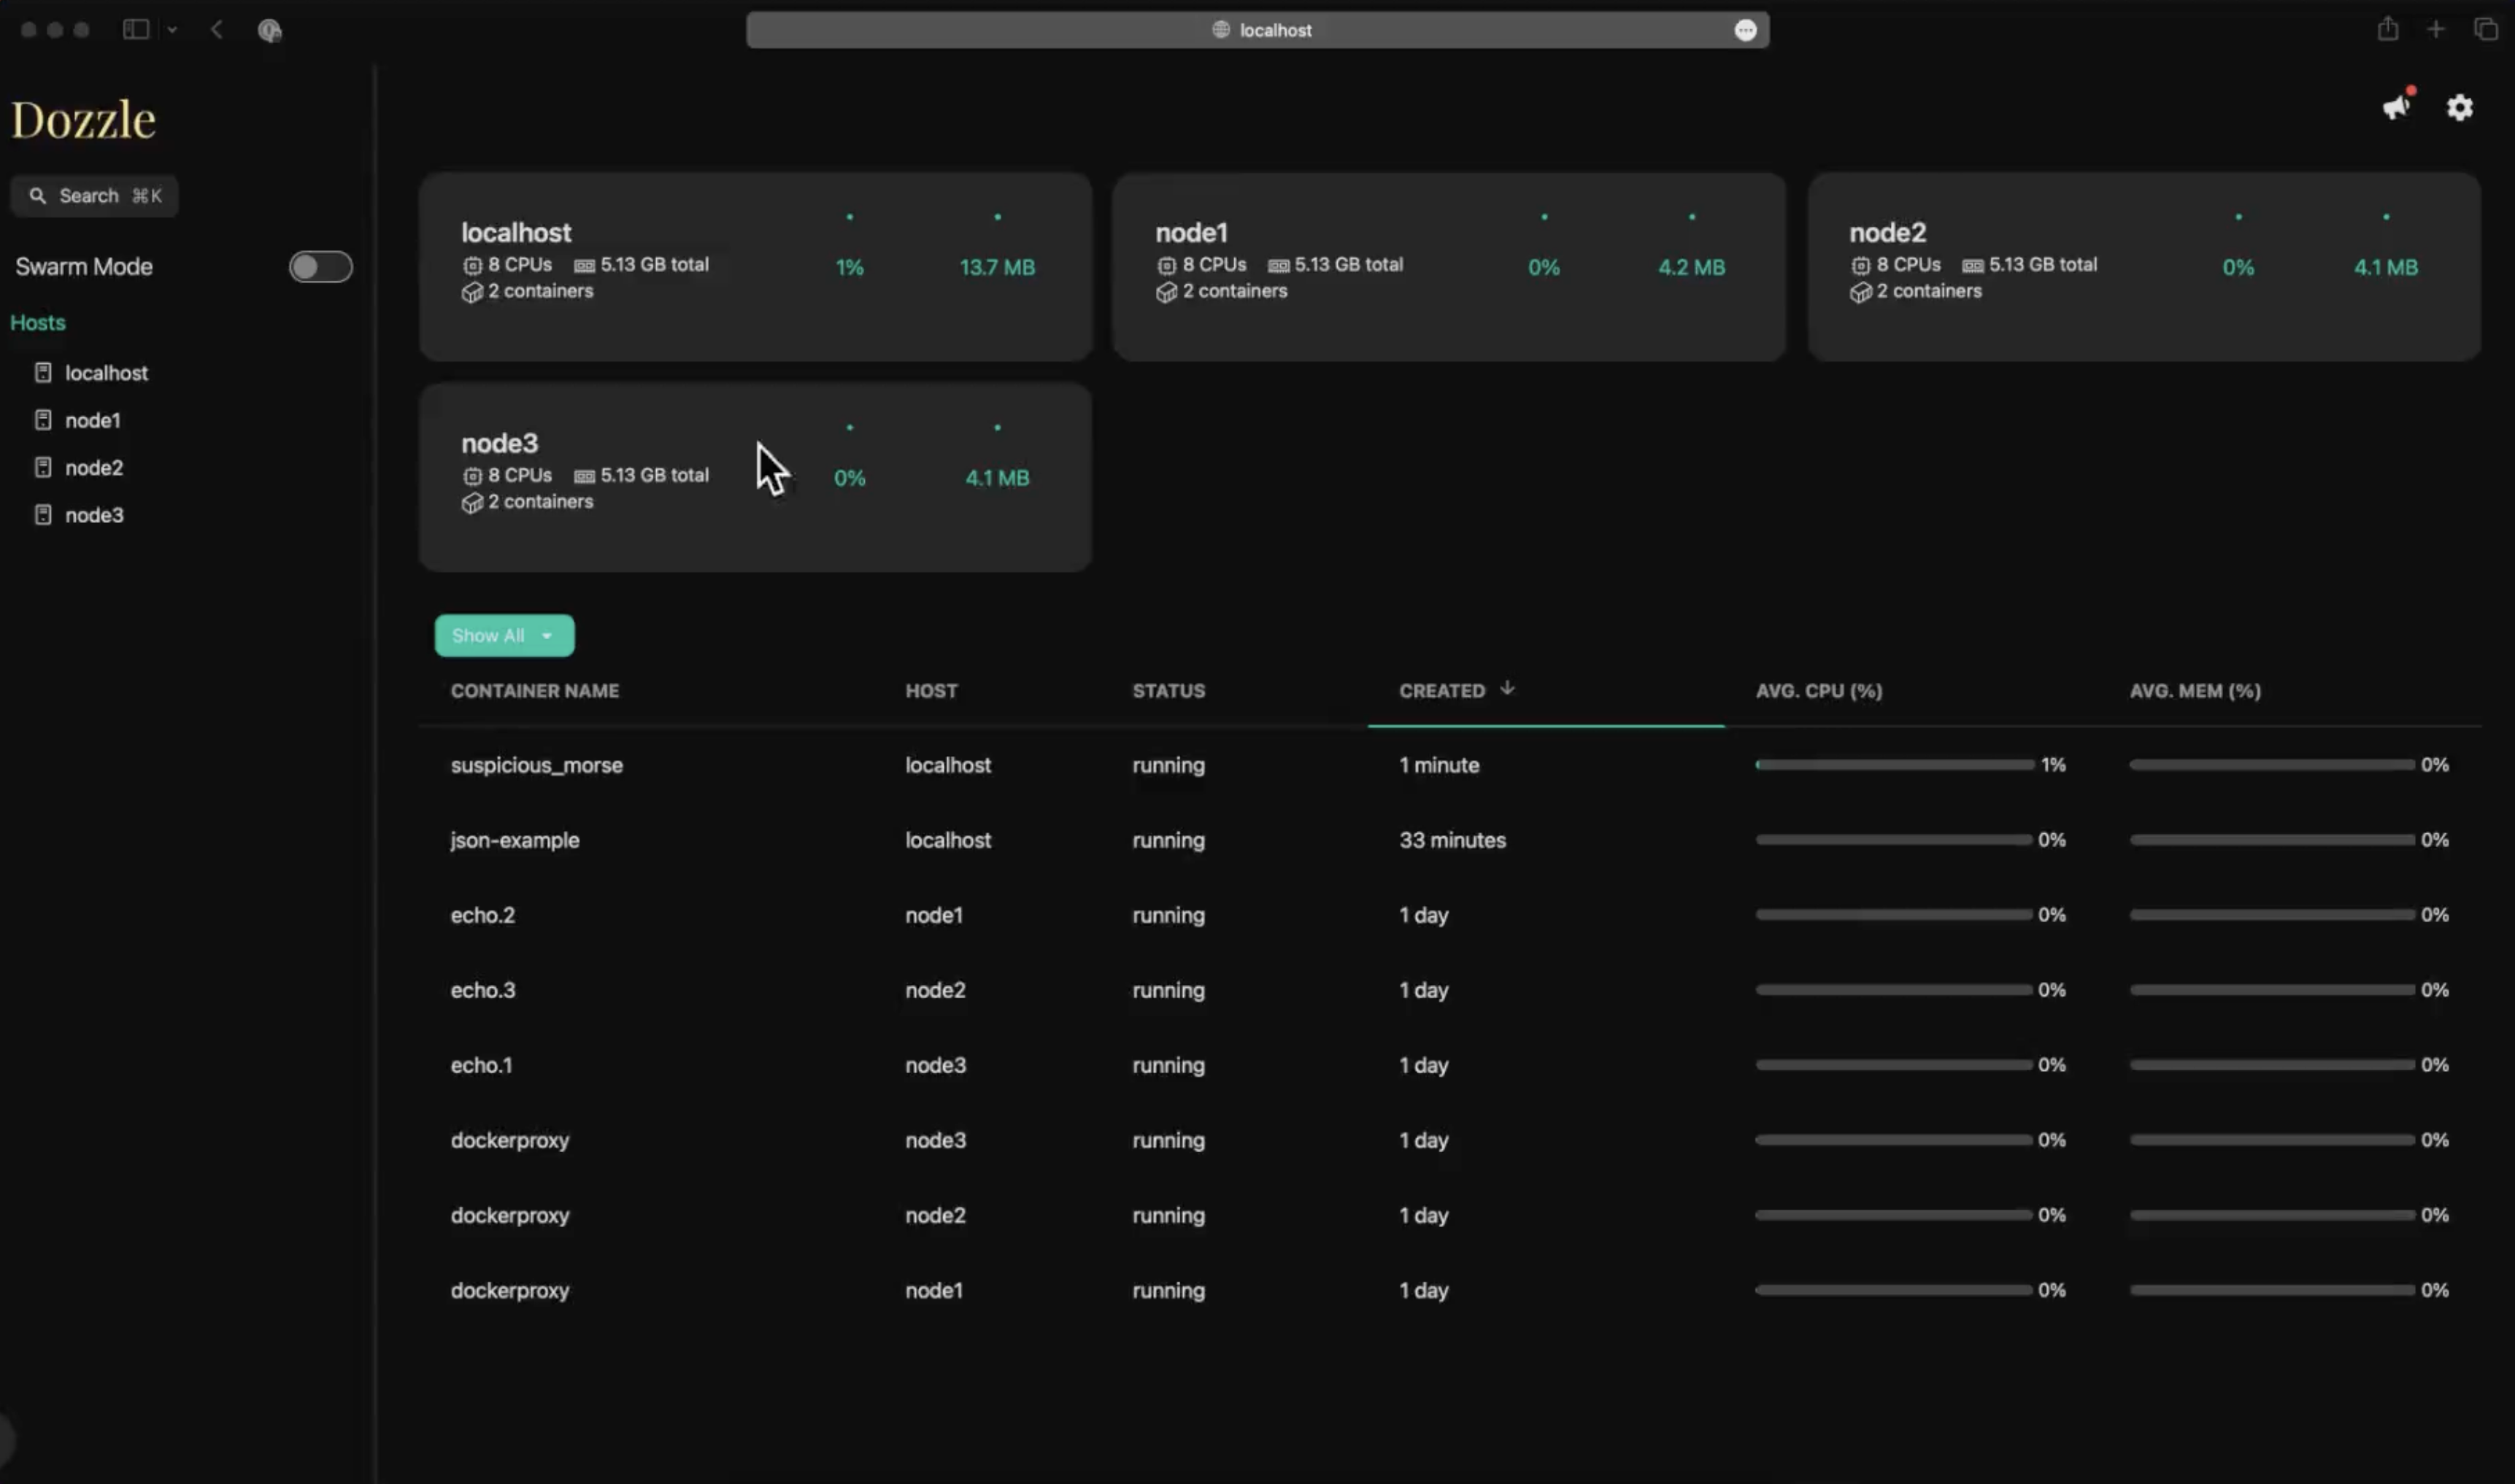This screenshot has height=1484, width=2515.
Task: Open the suspicious_morse container logs
Action: click(x=537, y=765)
